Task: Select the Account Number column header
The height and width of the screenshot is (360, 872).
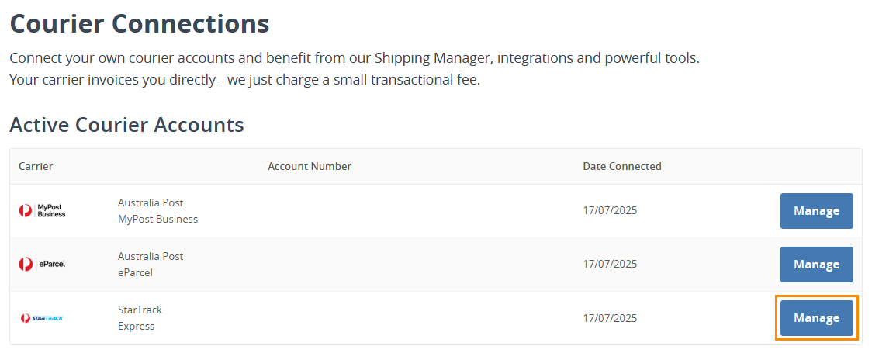Action: (310, 166)
